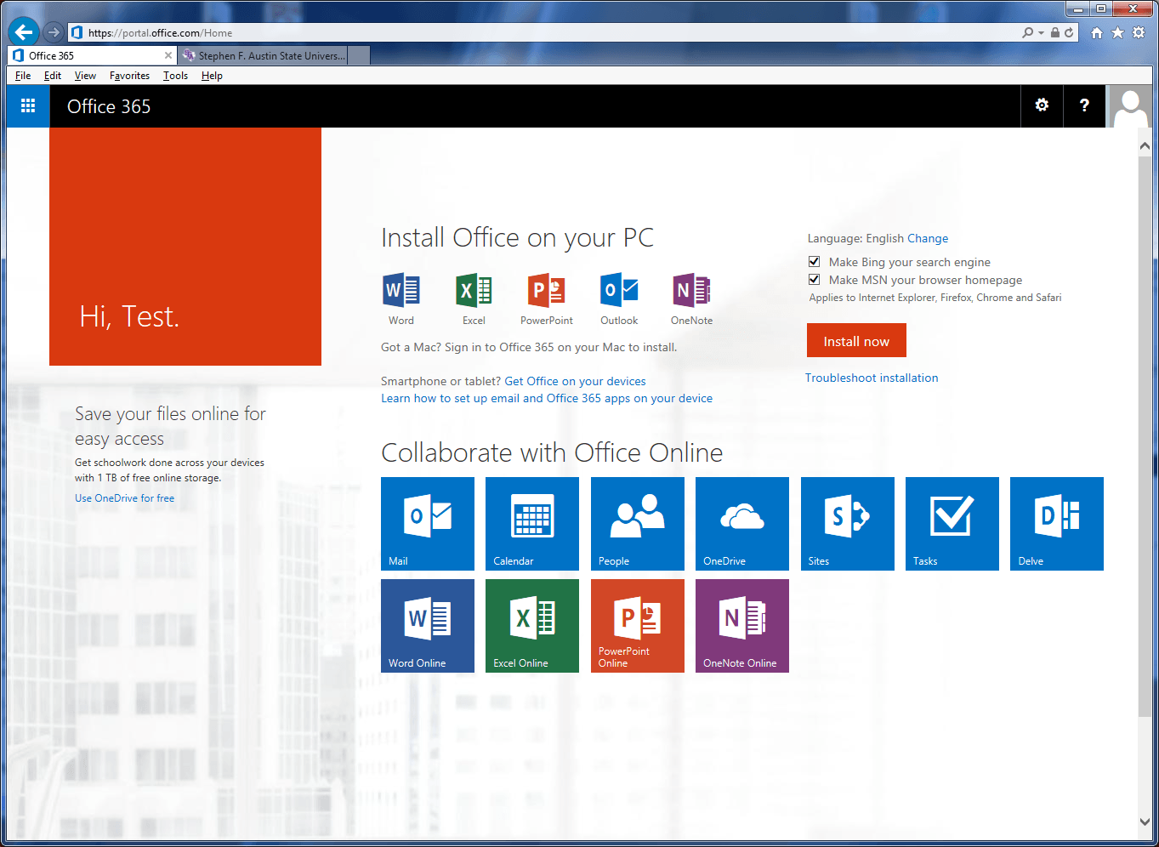Click the Use OneDrive for free link
Screen dimensions: 1159x847
pyautogui.click(x=124, y=498)
